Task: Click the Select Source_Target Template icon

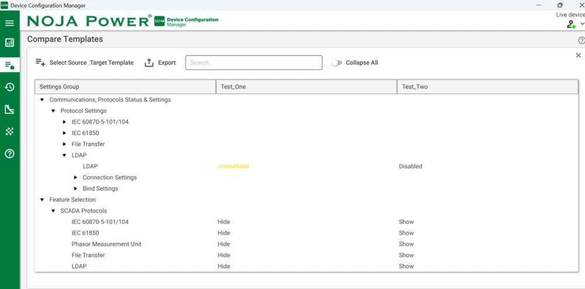Action: [40, 62]
